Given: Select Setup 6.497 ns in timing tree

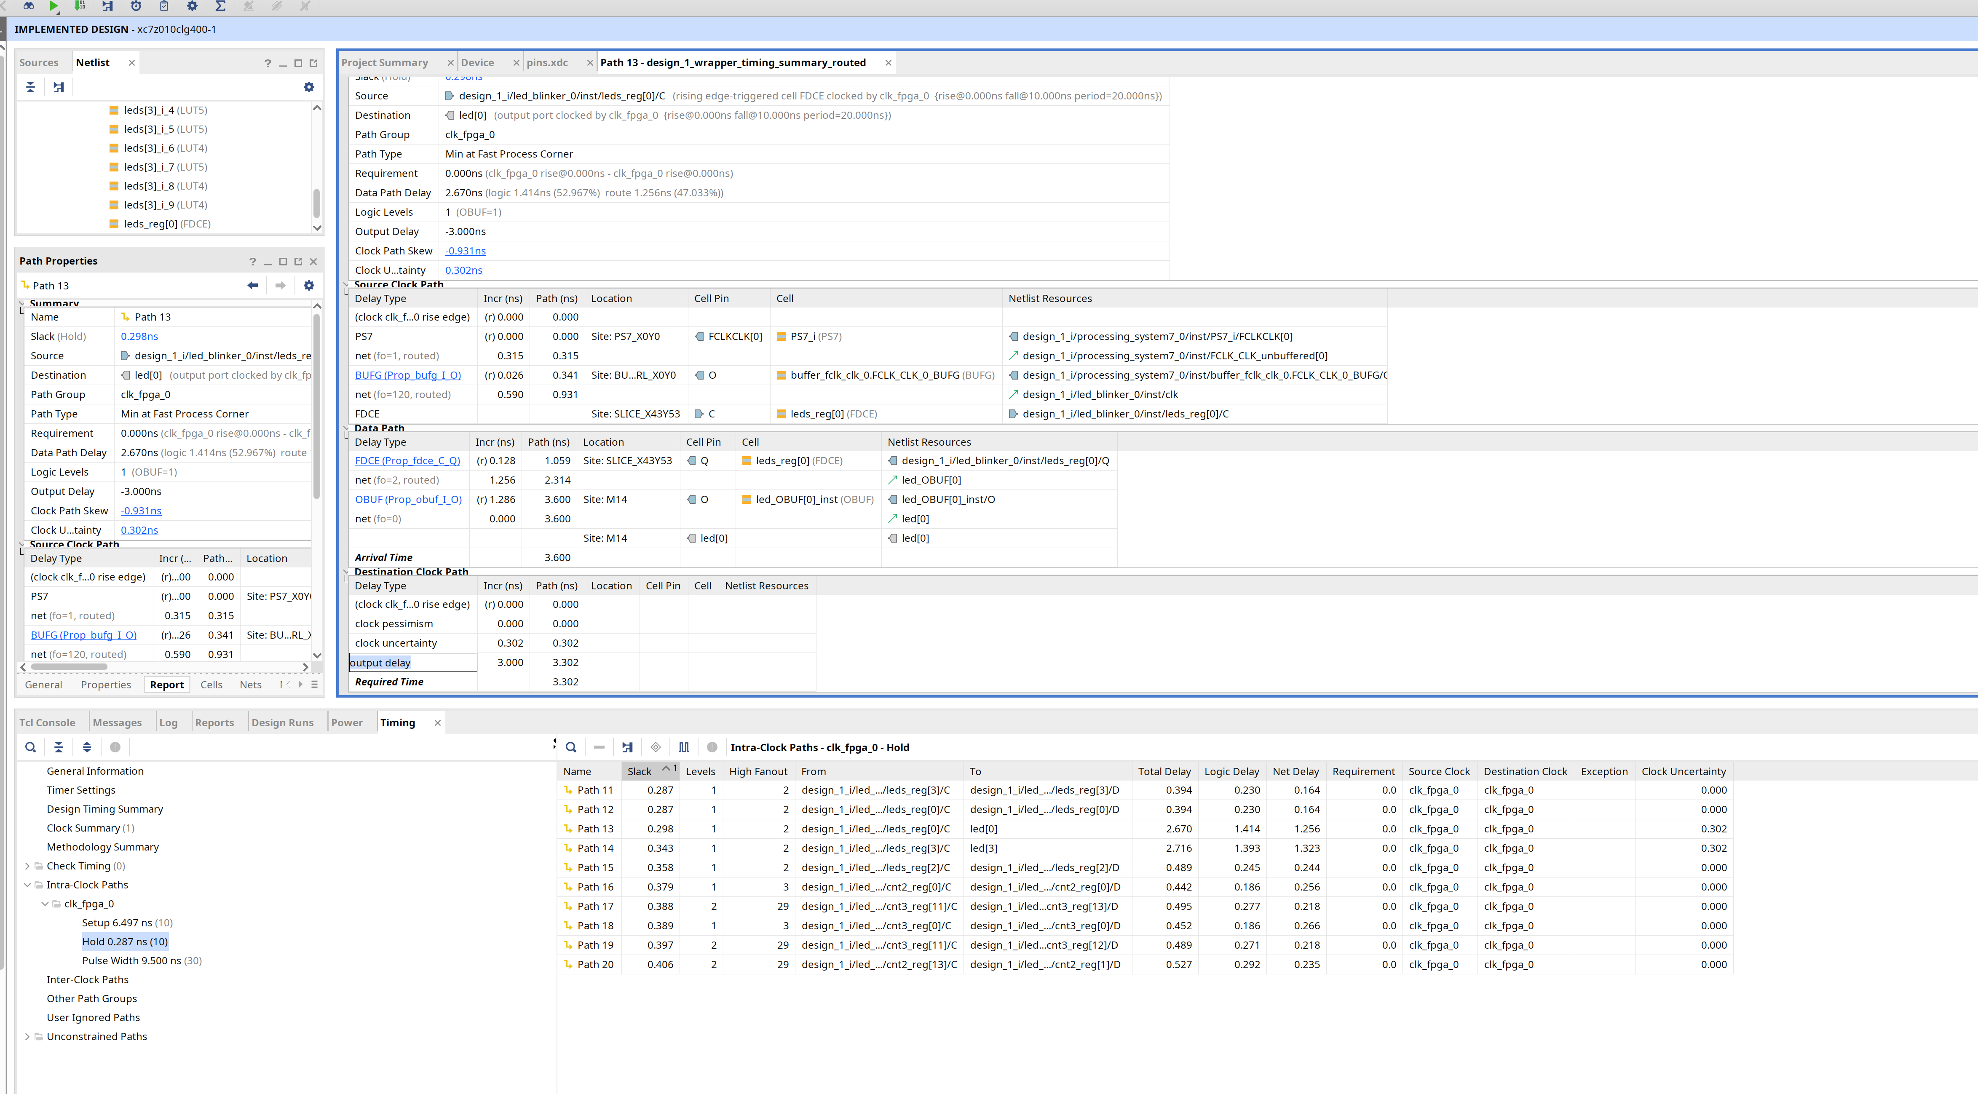Looking at the screenshot, I should (128, 923).
